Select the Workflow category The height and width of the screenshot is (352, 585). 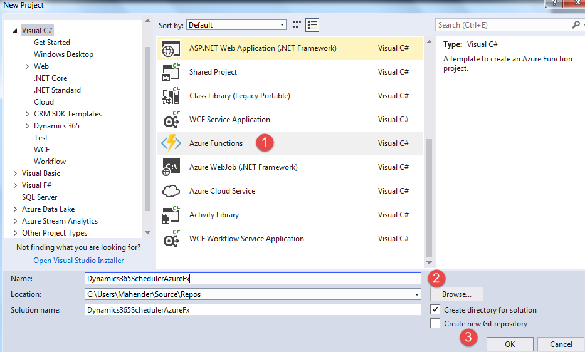tap(50, 162)
